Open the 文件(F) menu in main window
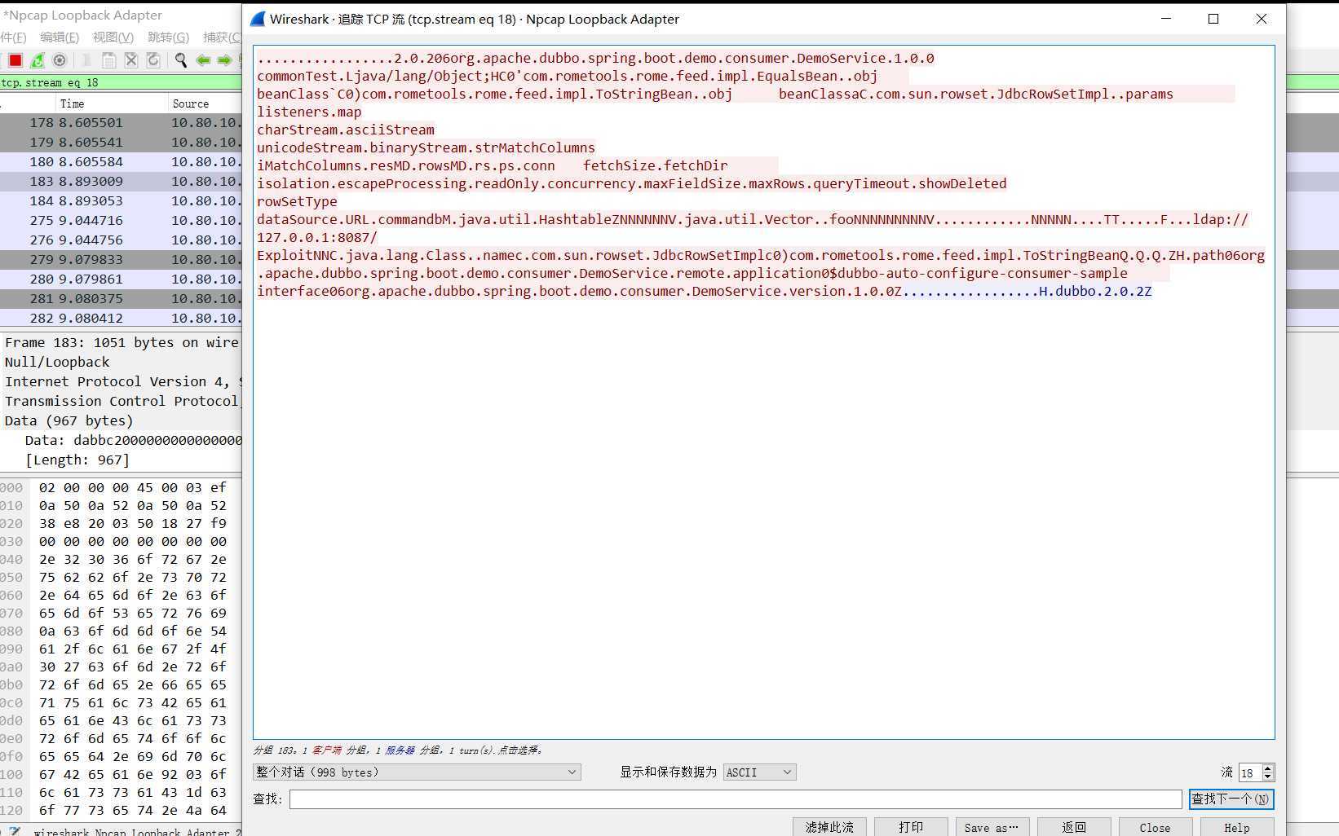This screenshot has width=1339, height=836. coord(13,37)
